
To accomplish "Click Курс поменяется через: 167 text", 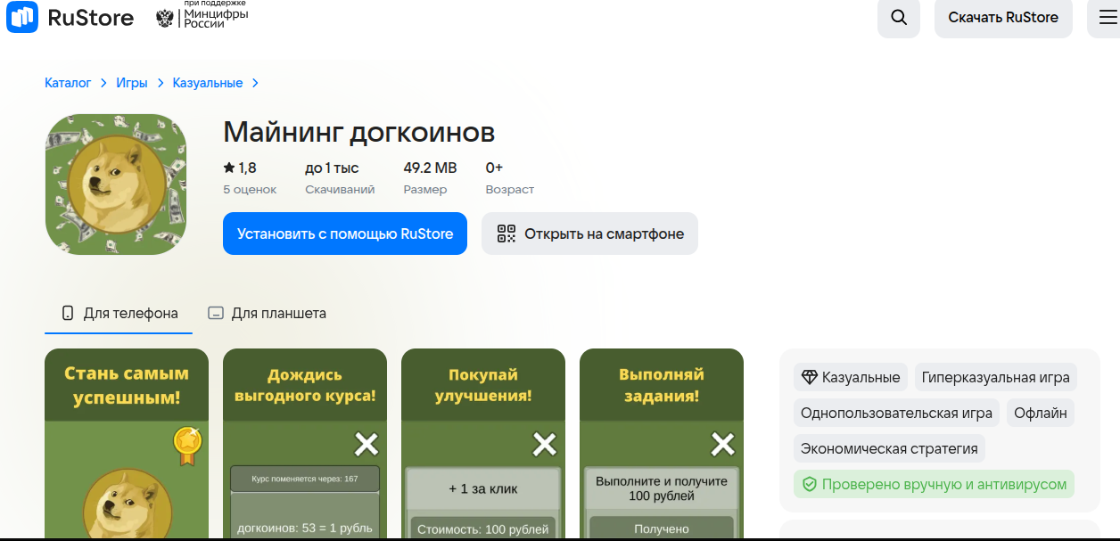I will pyautogui.click(x=305, y=479).
